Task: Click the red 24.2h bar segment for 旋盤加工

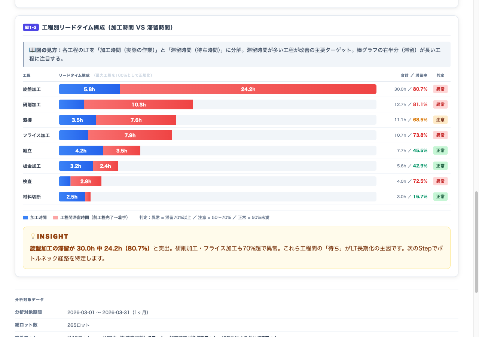Action: pos(248,89)
